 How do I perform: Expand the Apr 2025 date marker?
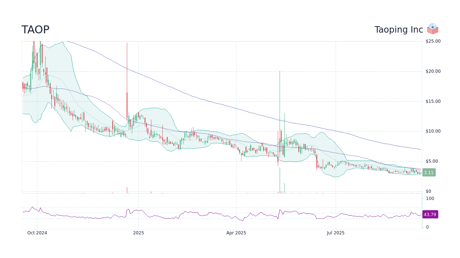coord(236,233)
